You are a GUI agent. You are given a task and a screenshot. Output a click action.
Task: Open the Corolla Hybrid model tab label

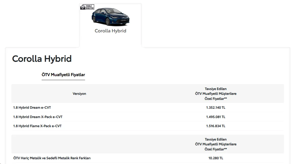tap(110, 31)
